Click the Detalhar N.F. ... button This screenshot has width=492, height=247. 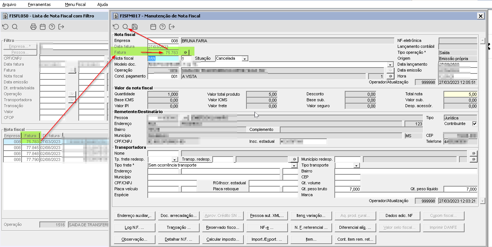pyautogui.click(x=178, y=239)
